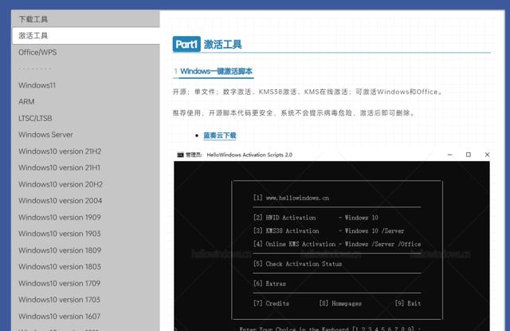Viewport: 510px width, 331px height.
Task: Click the Part1 badge icon
Action: [x=186, y=44]
